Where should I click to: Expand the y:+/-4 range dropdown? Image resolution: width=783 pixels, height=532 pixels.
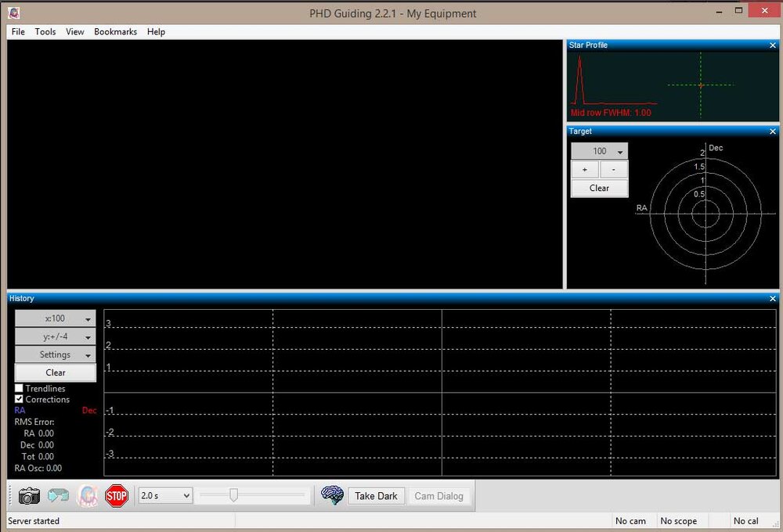coord(56,337)
